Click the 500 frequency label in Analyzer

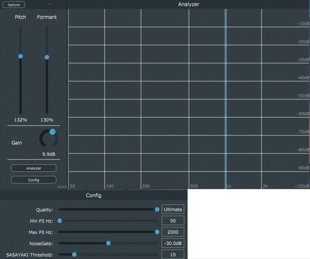(194, 186)
